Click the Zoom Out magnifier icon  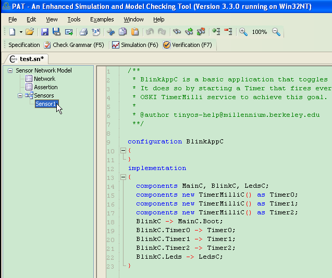click(x=276, y=32)
